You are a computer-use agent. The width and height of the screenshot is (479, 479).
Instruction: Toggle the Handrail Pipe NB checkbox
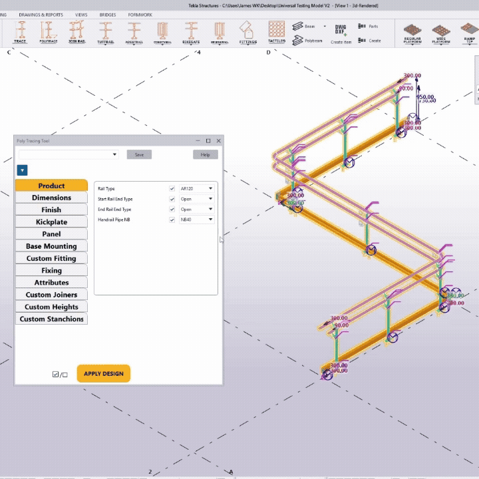pos(172,220)
